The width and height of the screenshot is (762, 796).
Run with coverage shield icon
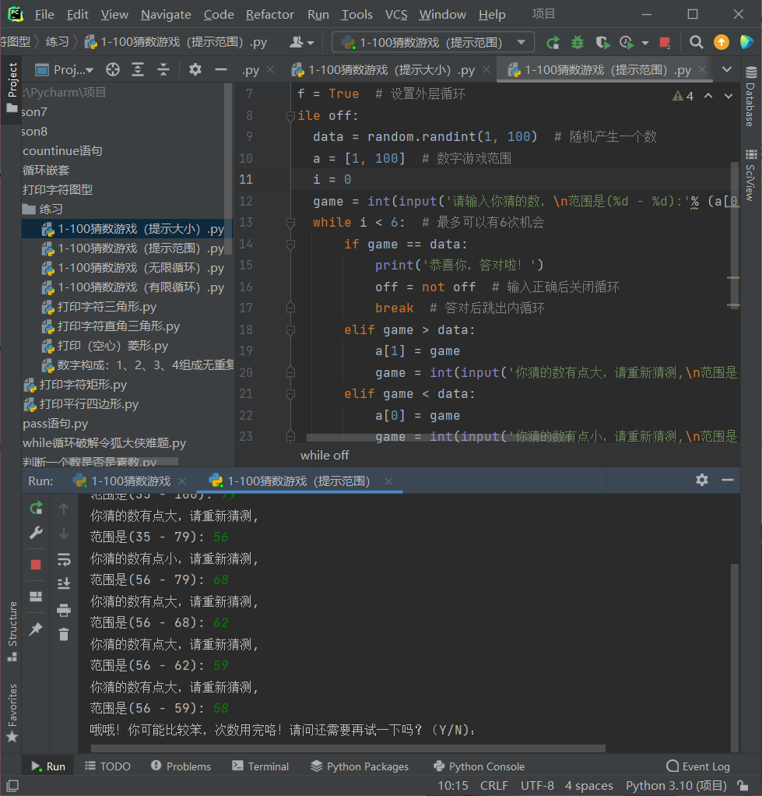pyautogui.click(x=602, y=43)
